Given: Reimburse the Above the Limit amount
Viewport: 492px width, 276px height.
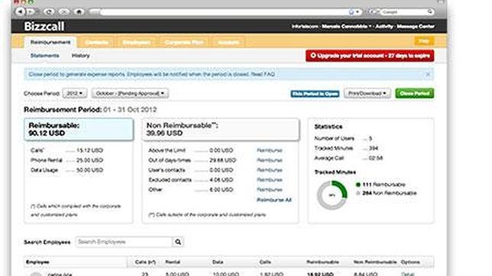Looking at the screenshot, I should pyautogui.click(x=270, y=150).
